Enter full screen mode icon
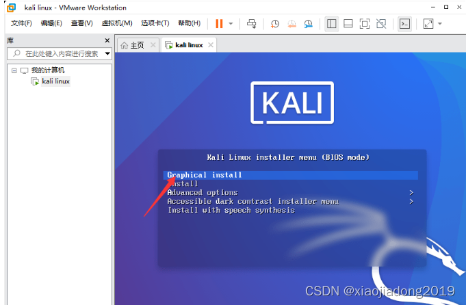This screenshot has height=305, width=466. 365,24
